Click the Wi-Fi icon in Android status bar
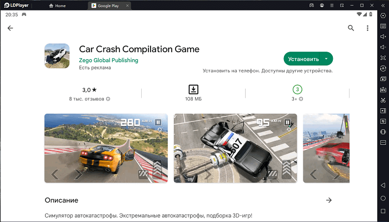This screenshot has width=389, height=222. [x=359, y=14]
